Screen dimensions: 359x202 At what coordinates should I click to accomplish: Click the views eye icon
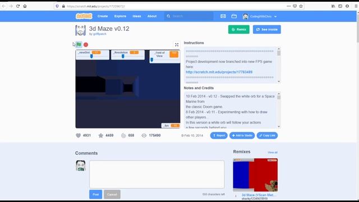coord(144,135)
